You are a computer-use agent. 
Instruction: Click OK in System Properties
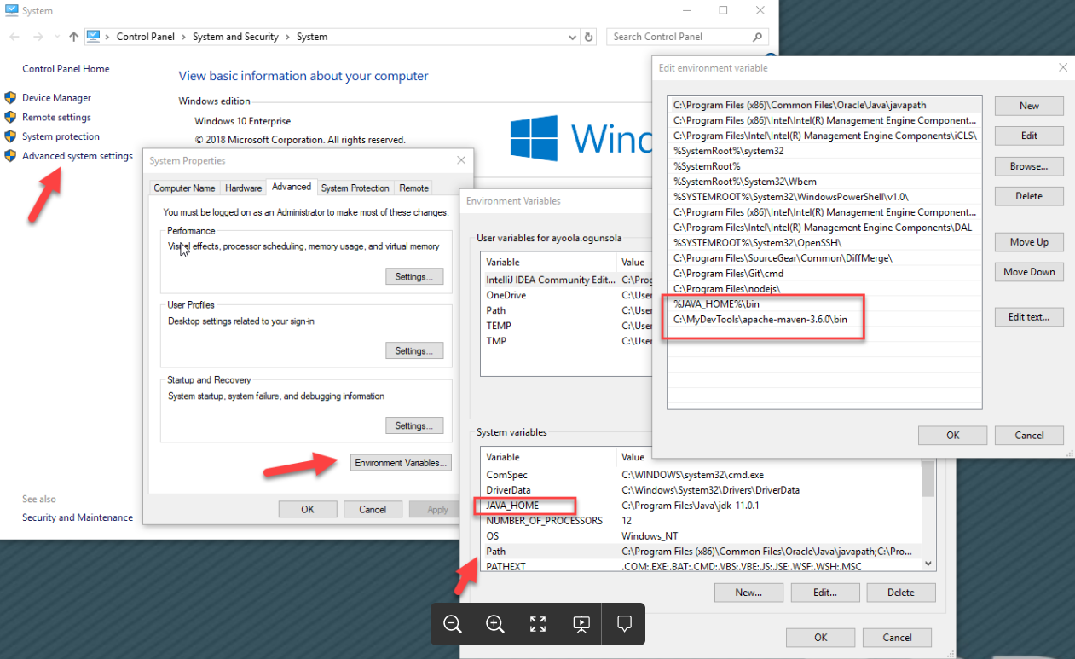click(x=308, y=509)
